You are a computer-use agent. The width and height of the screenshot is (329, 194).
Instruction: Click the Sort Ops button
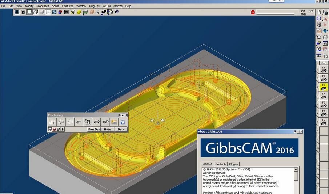[x=94, y=130]
